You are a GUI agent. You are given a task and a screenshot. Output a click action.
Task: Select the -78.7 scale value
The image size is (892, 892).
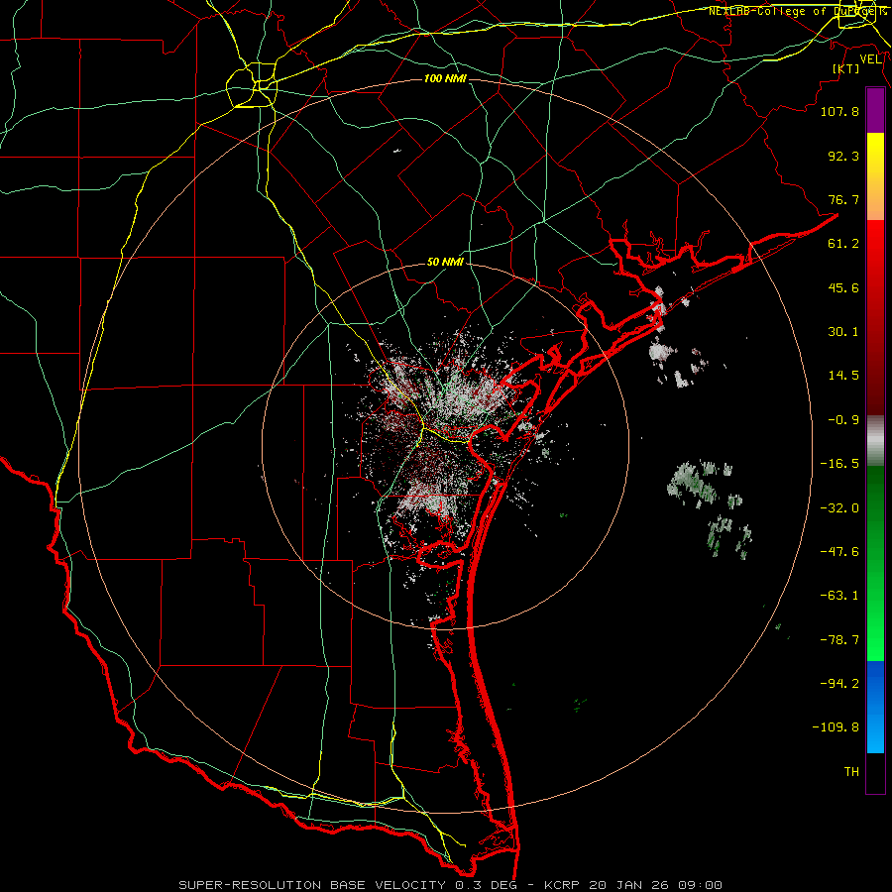[839, 640]
